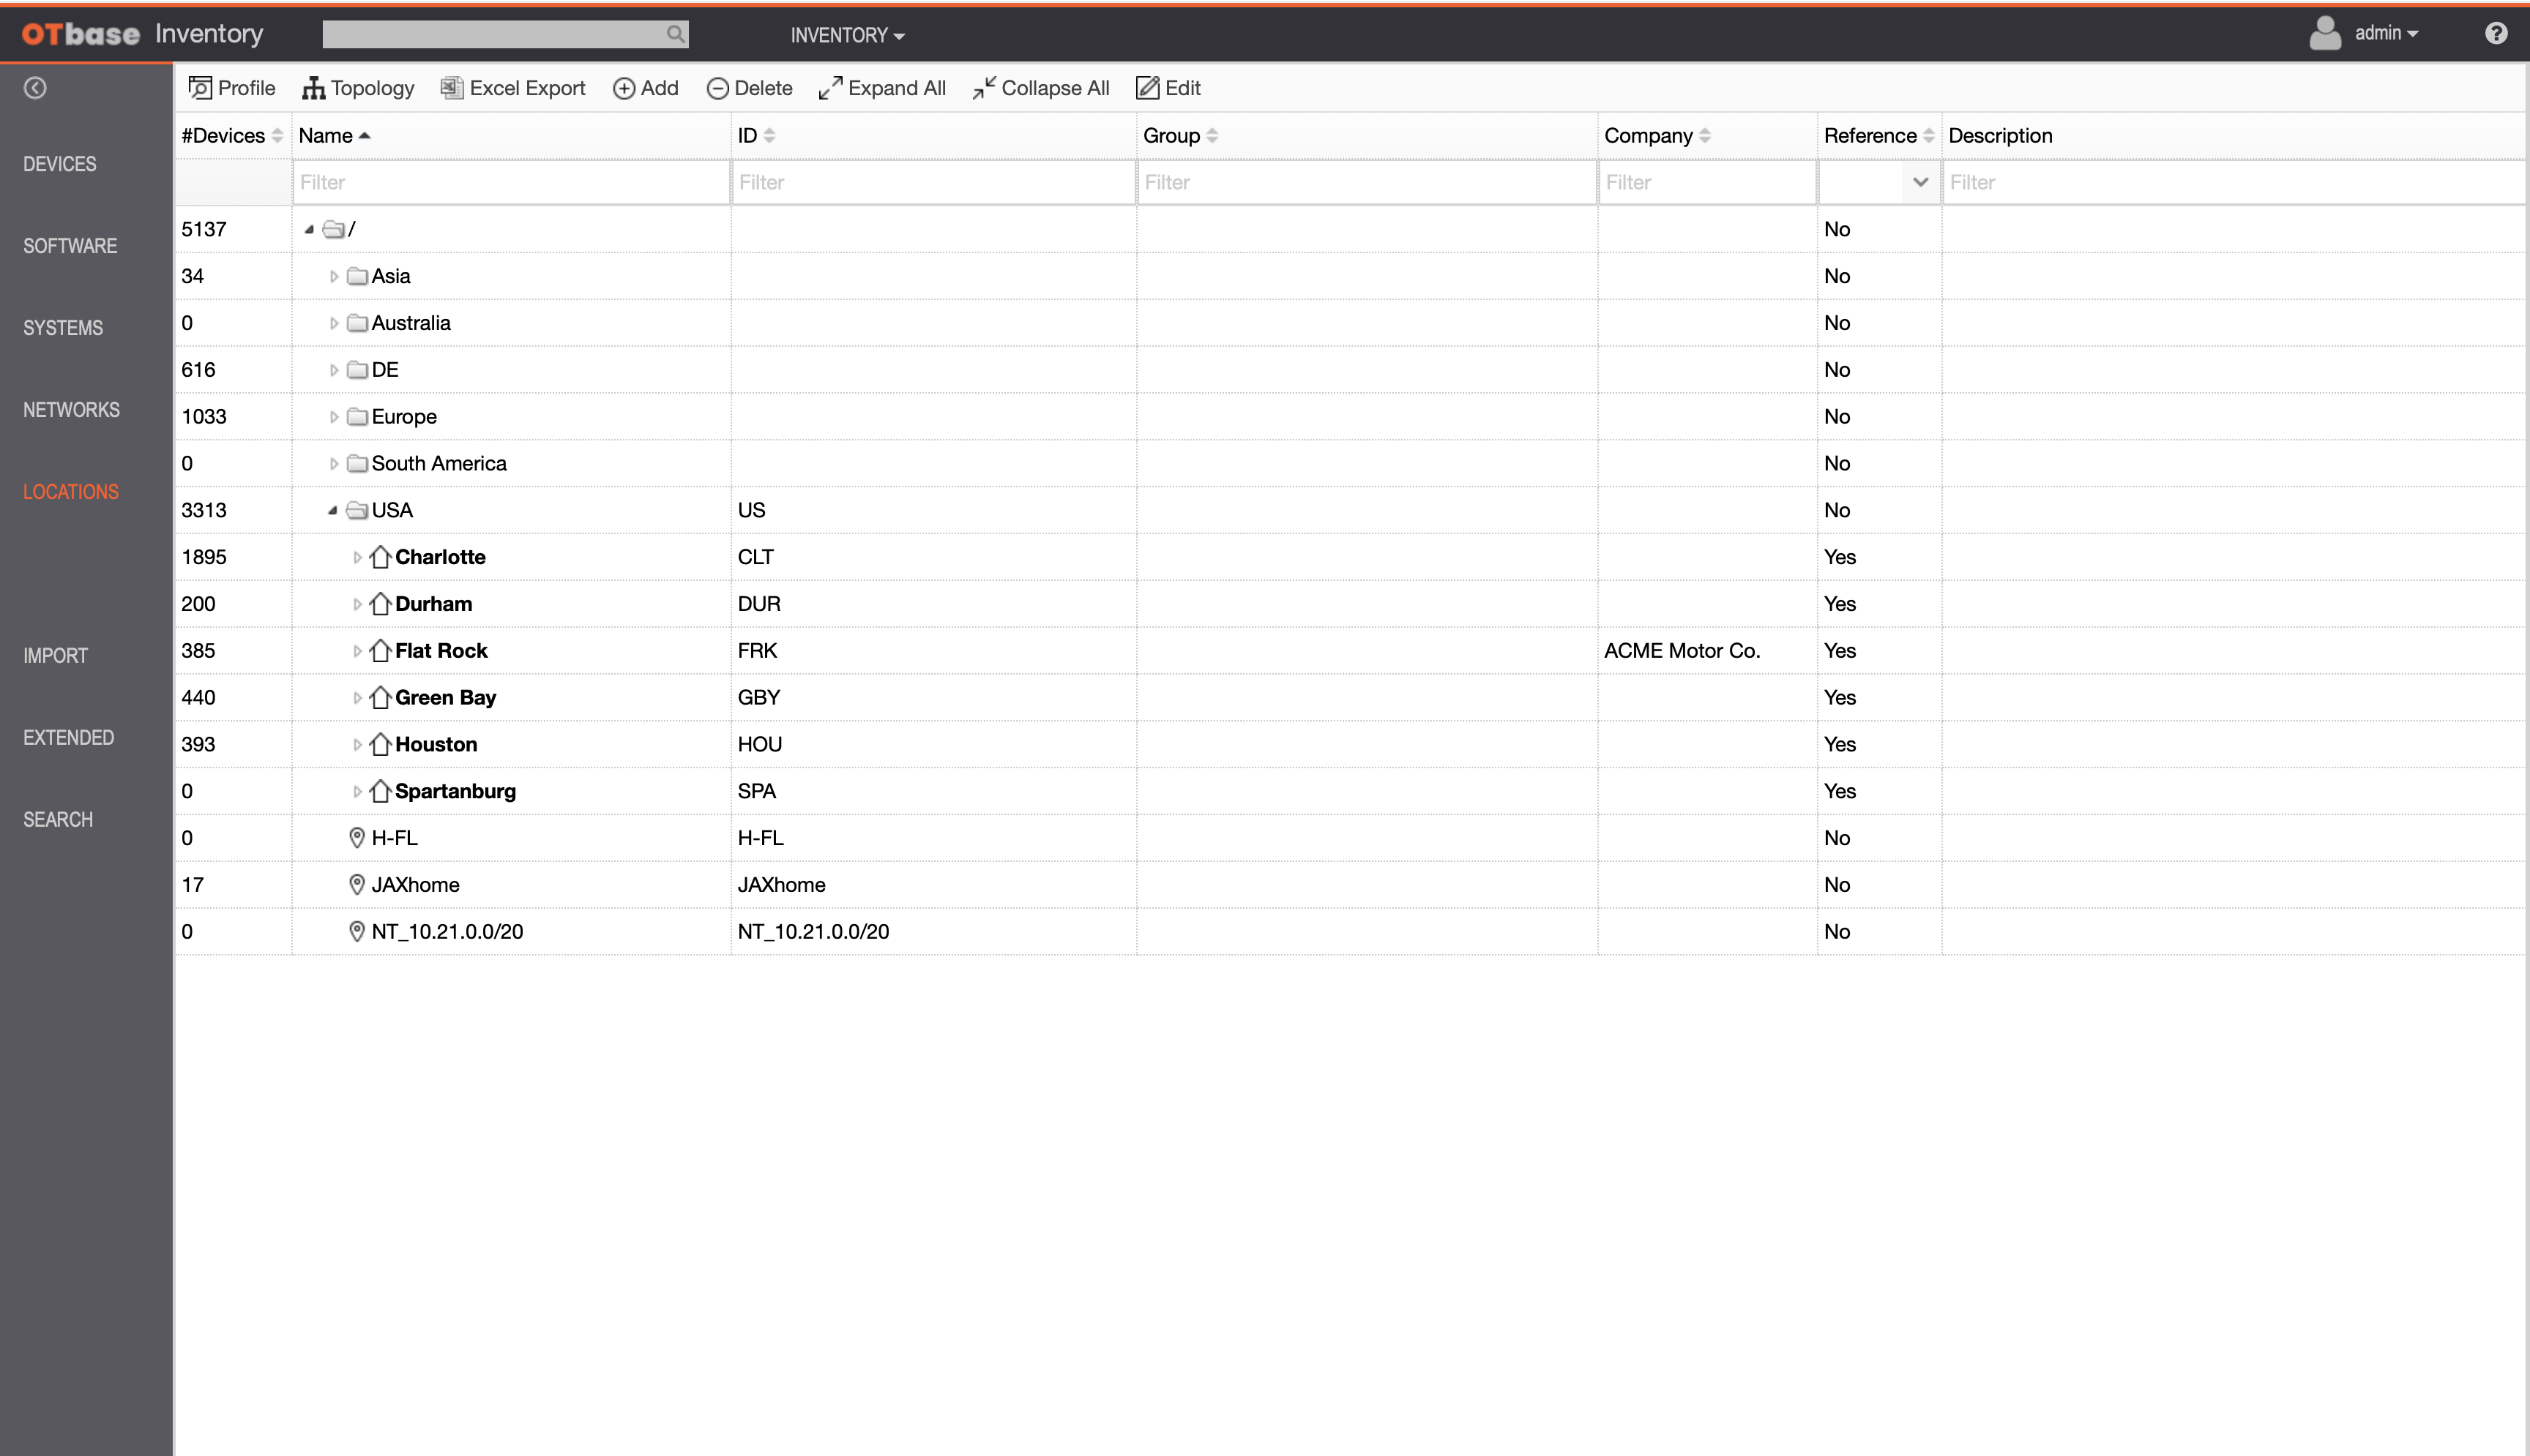
Task: Click the search magnifier icon
Action: (x=675, y=34)
